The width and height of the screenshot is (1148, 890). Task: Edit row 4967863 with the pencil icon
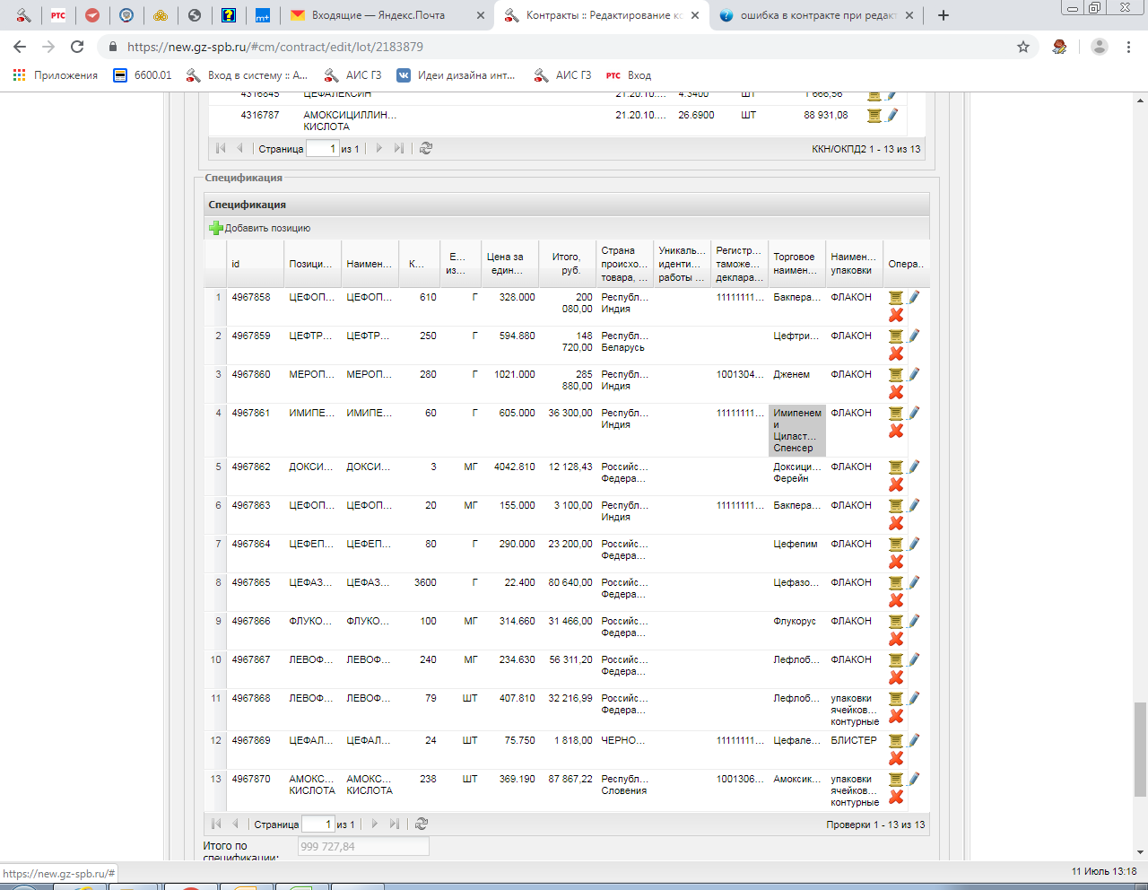coord(914,505)
